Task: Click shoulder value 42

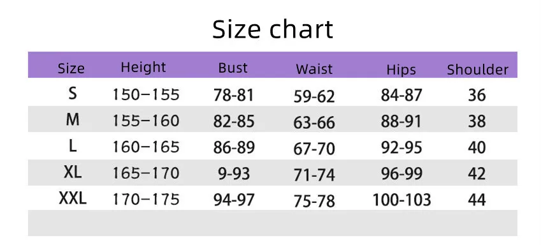Action: pos(477,174)
